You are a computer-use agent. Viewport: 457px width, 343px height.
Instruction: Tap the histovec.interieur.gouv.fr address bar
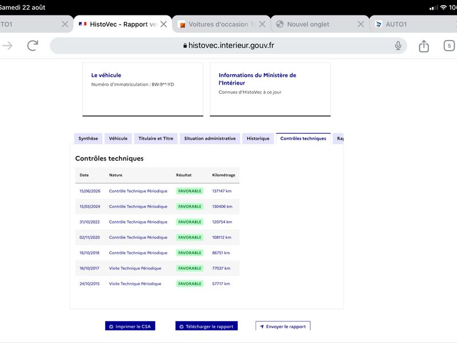click(228, 46)
